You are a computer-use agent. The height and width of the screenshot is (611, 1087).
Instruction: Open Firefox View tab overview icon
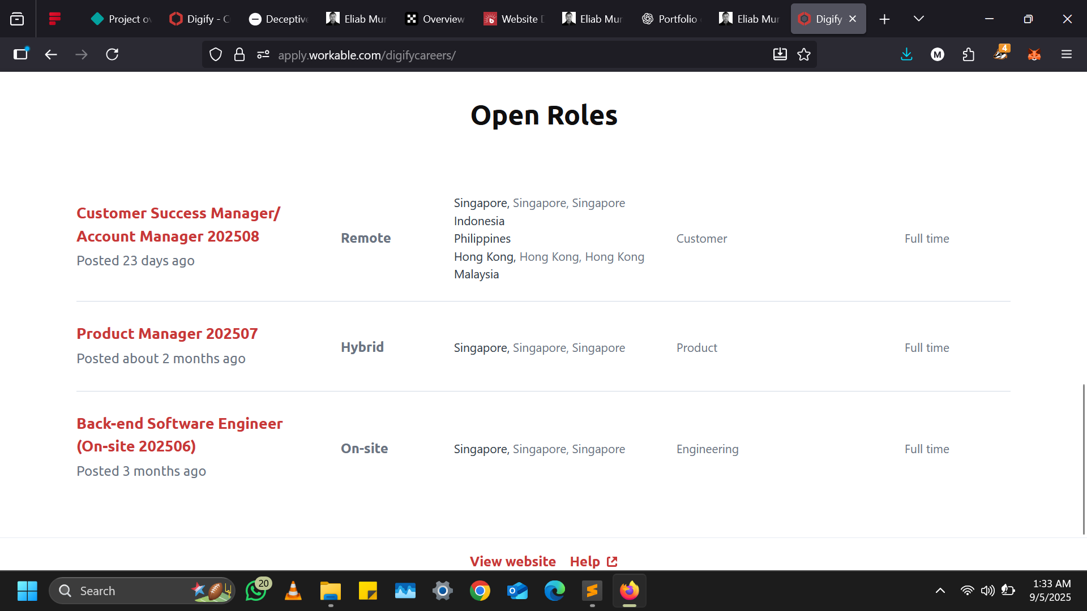pyautogui.click(x=17, y=19)
